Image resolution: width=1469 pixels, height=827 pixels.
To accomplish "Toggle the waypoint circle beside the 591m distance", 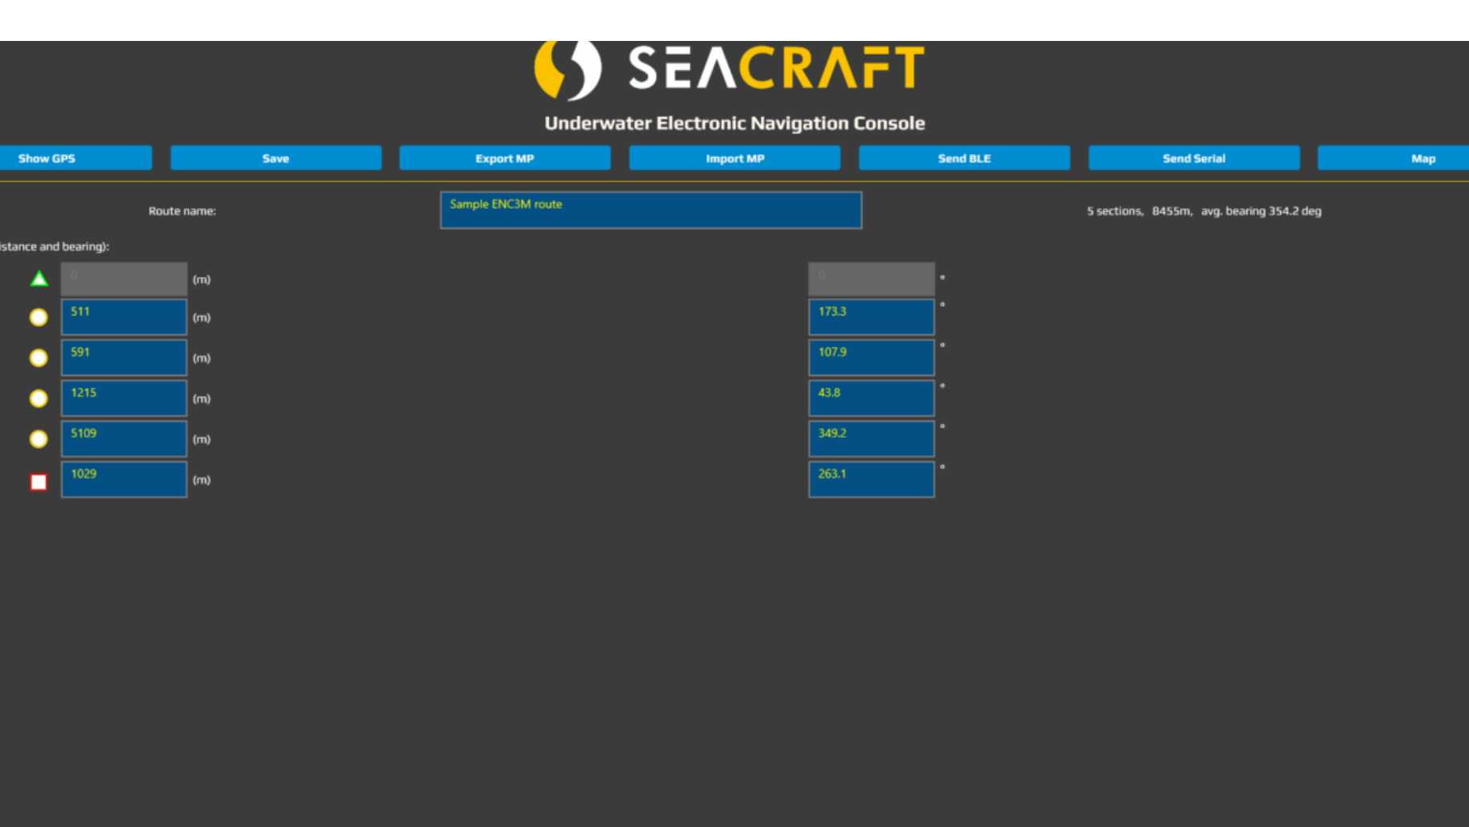I will coord(38,357).
